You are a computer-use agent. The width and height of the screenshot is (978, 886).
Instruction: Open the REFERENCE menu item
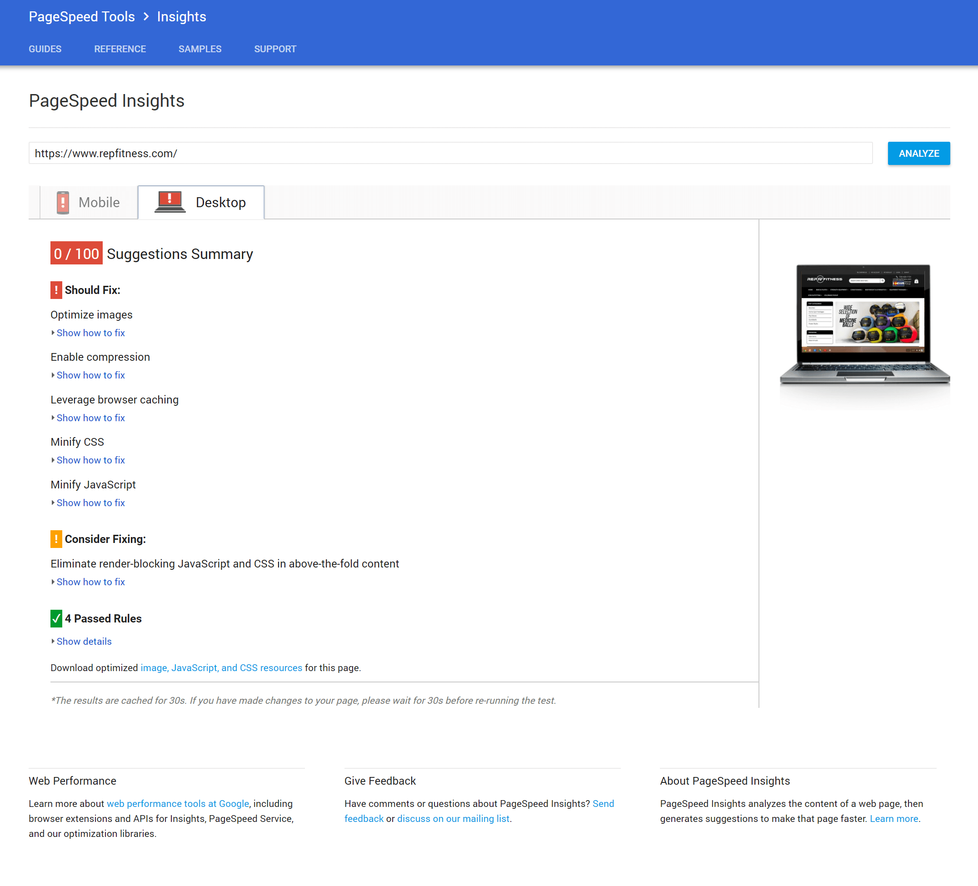[120, 49]
